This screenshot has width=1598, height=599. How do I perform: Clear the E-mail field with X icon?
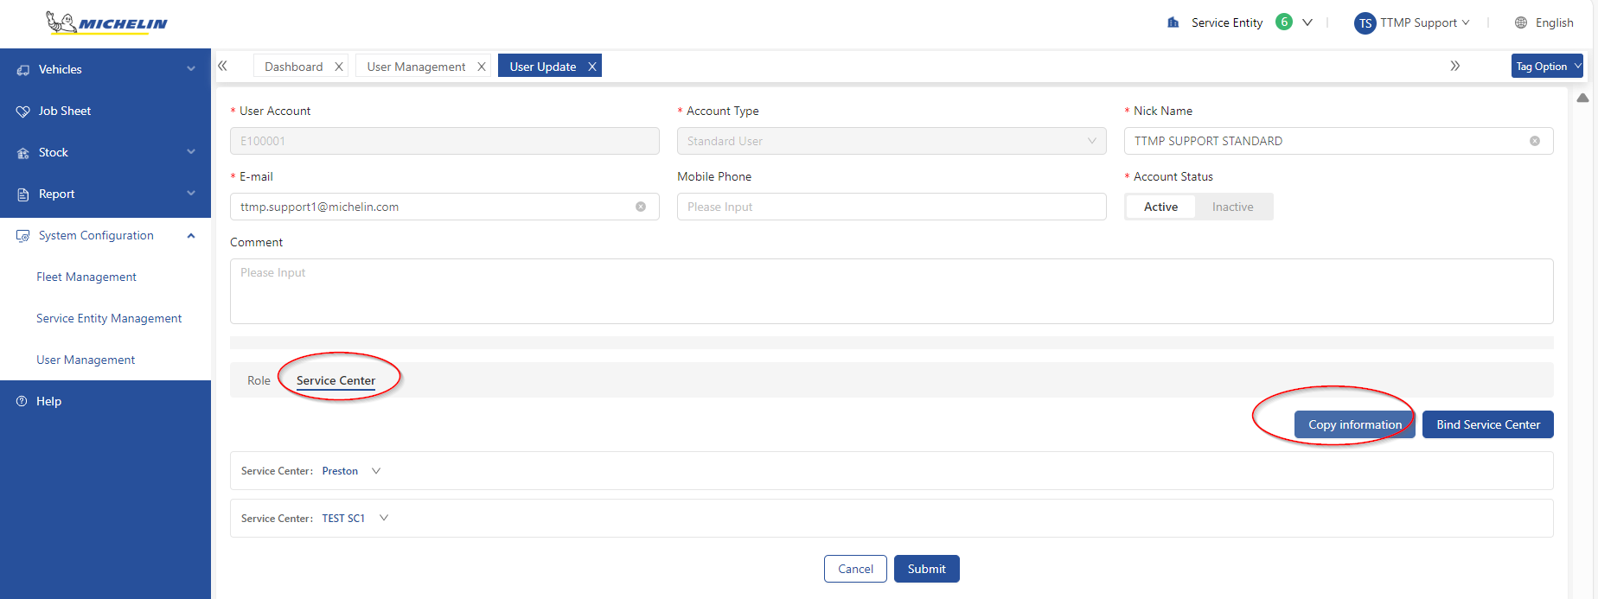[x=641, y=207]
